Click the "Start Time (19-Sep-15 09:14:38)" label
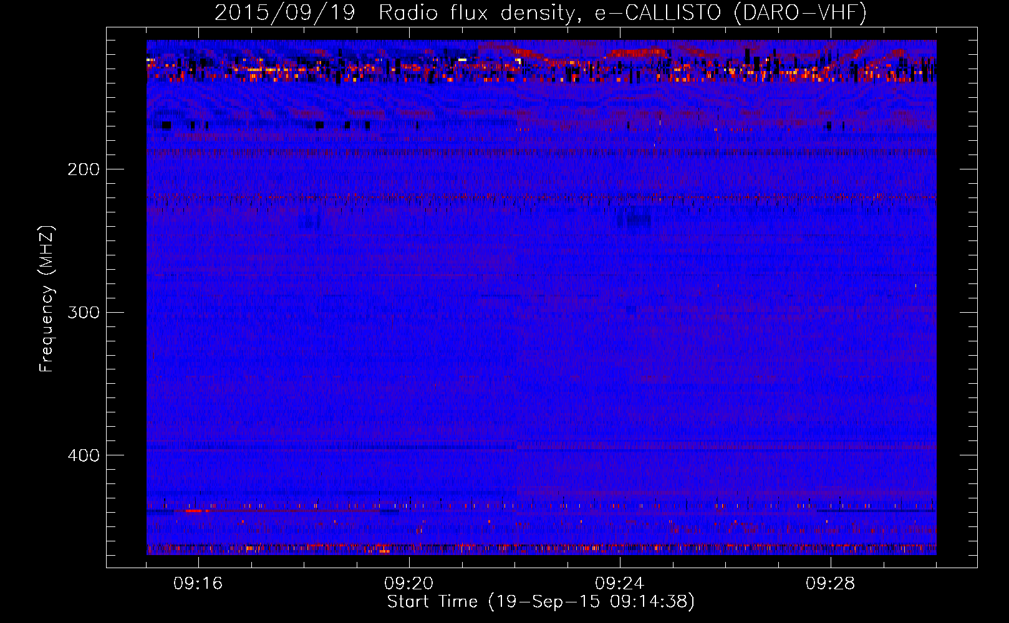 point(541,602)
